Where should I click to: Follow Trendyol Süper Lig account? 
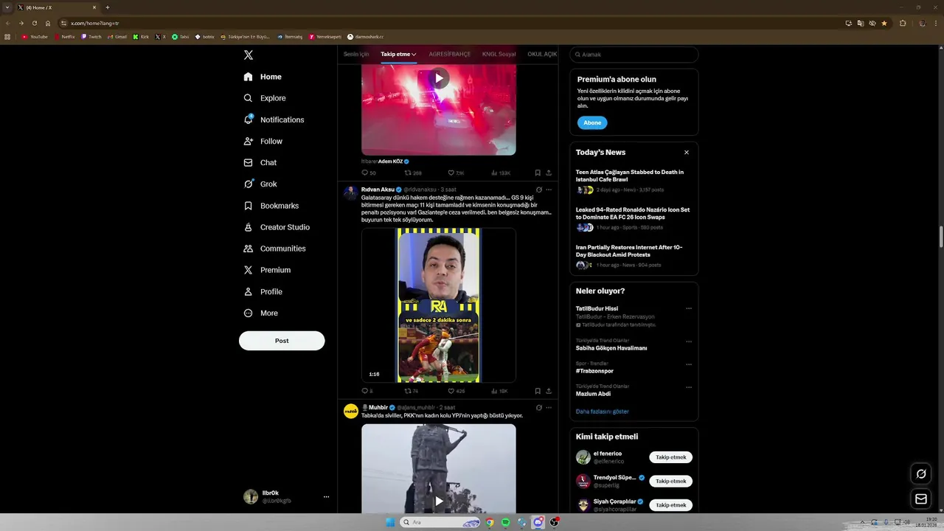tap(670, 481)
